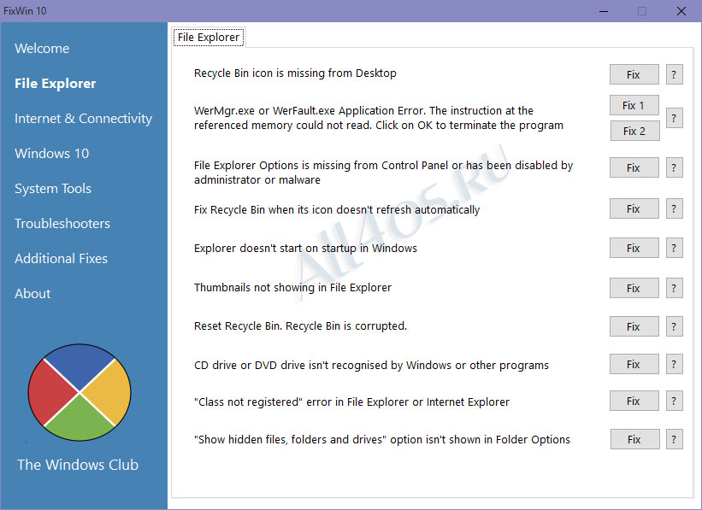Fix Recycle Bin icon not refreshing automatically
The width and height of the screenshot is (702, 510).
coord(634,208)
